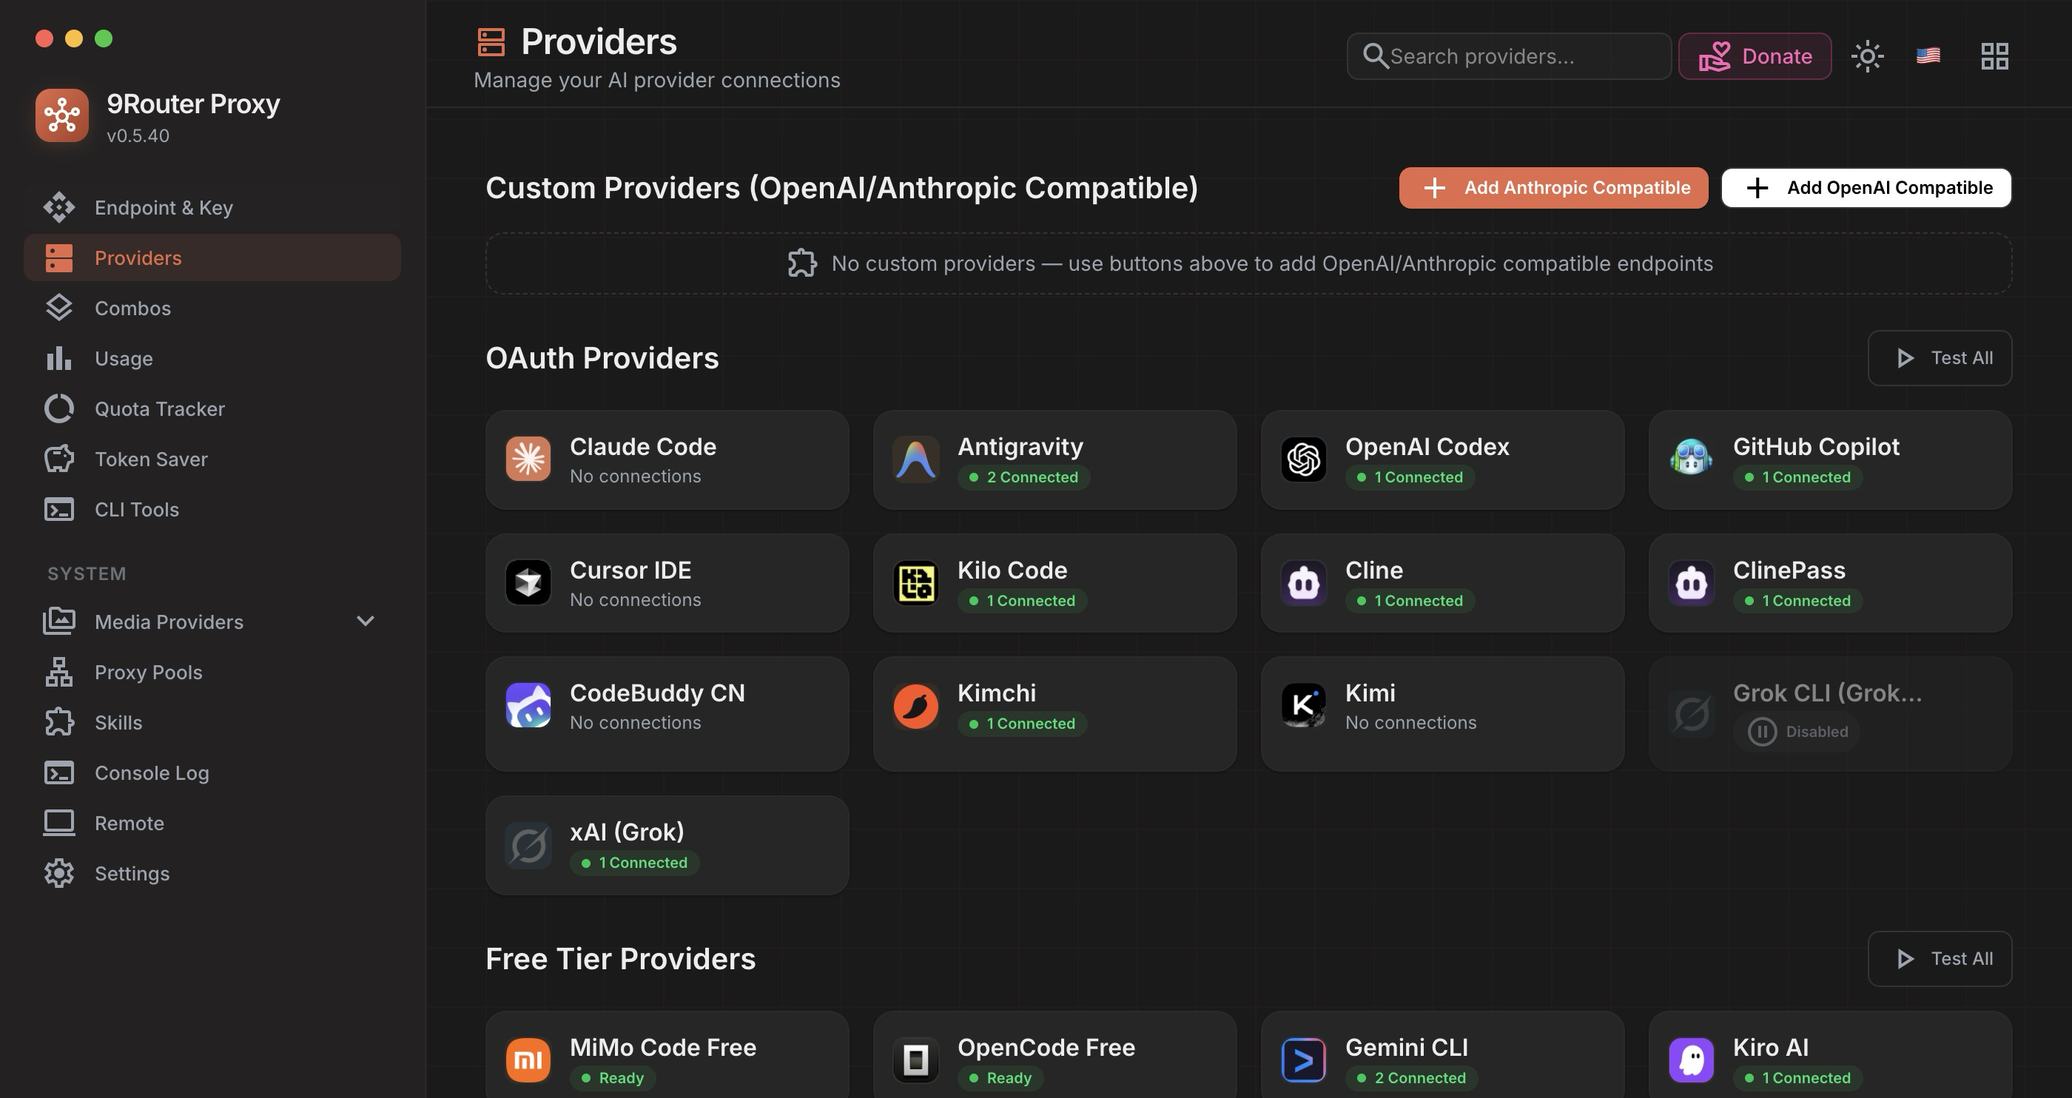Select Providers in the sidebar

click(x=212, y=257)
